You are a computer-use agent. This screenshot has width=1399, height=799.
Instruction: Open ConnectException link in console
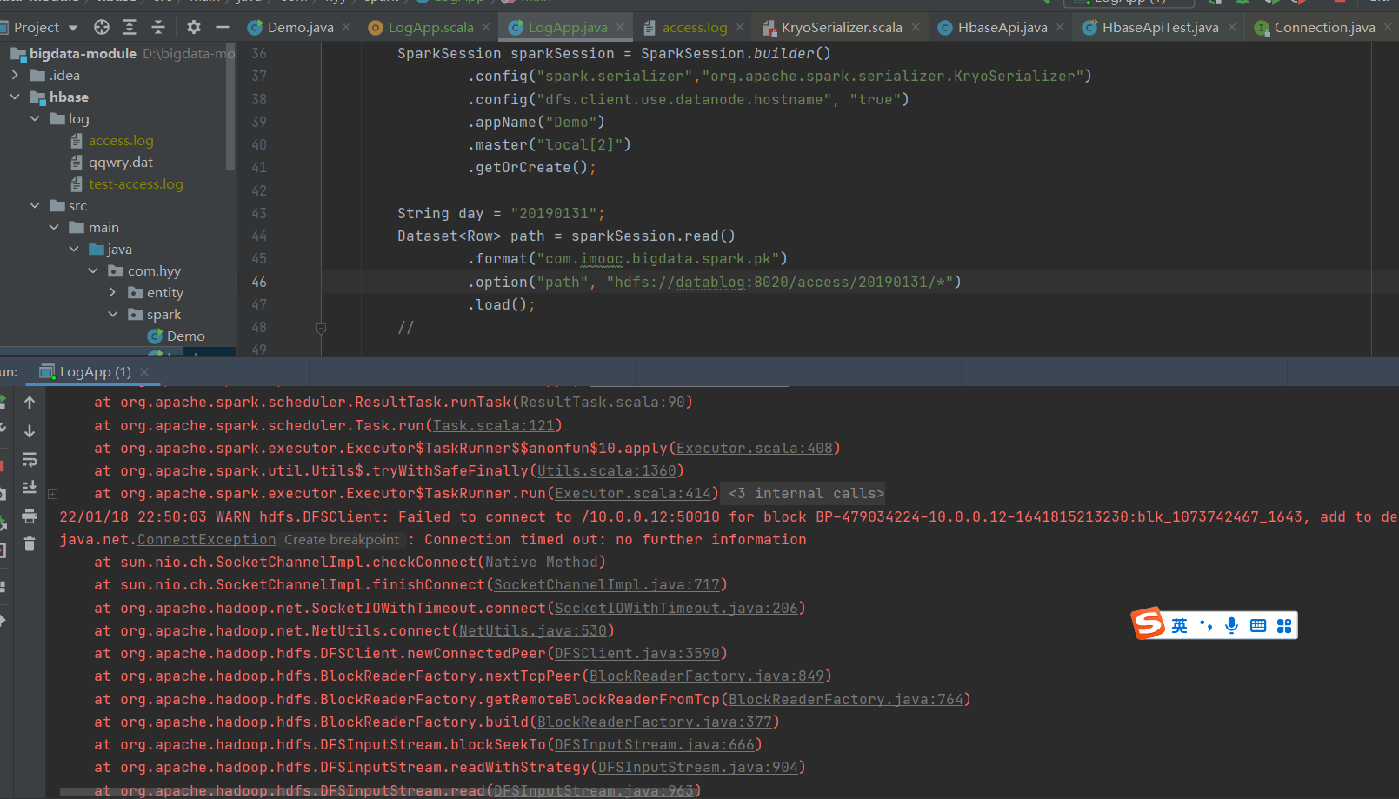pyautogui.click(x=206, y=539)
